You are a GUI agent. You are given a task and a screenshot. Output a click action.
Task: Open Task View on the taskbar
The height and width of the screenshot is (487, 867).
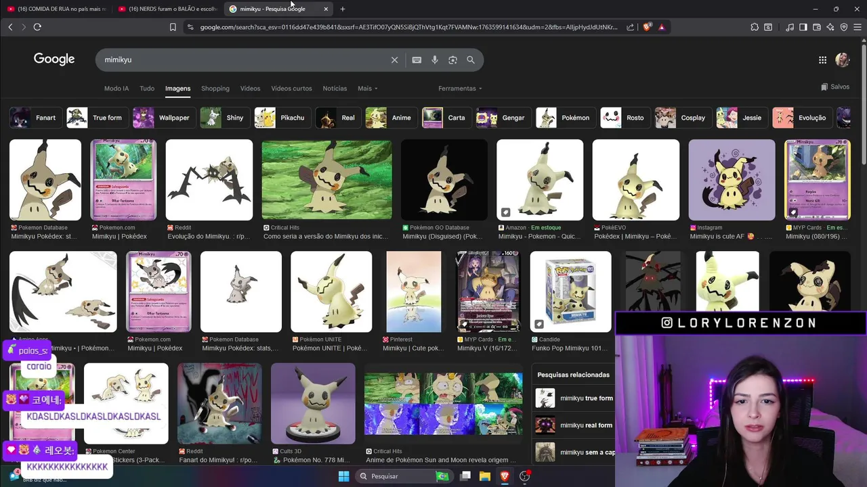pos(465,476)
